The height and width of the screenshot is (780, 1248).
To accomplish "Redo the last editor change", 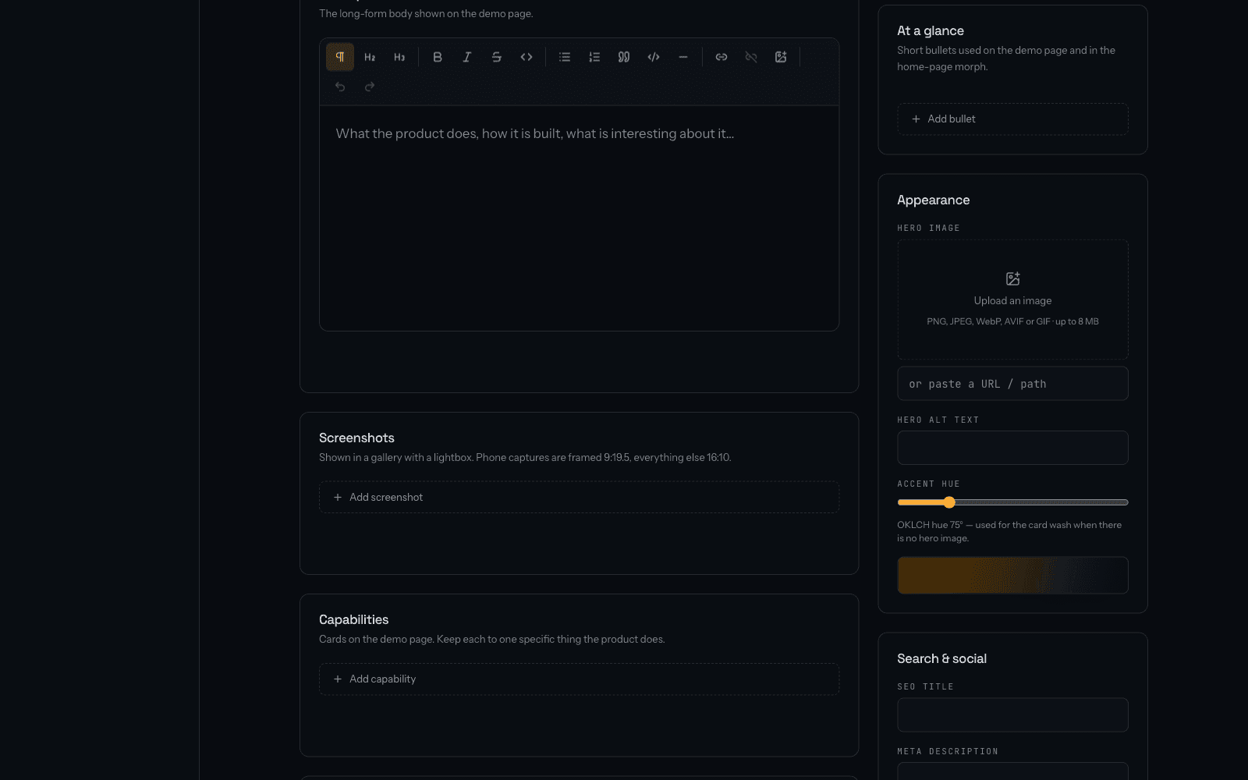I will (x=370, y=87).
